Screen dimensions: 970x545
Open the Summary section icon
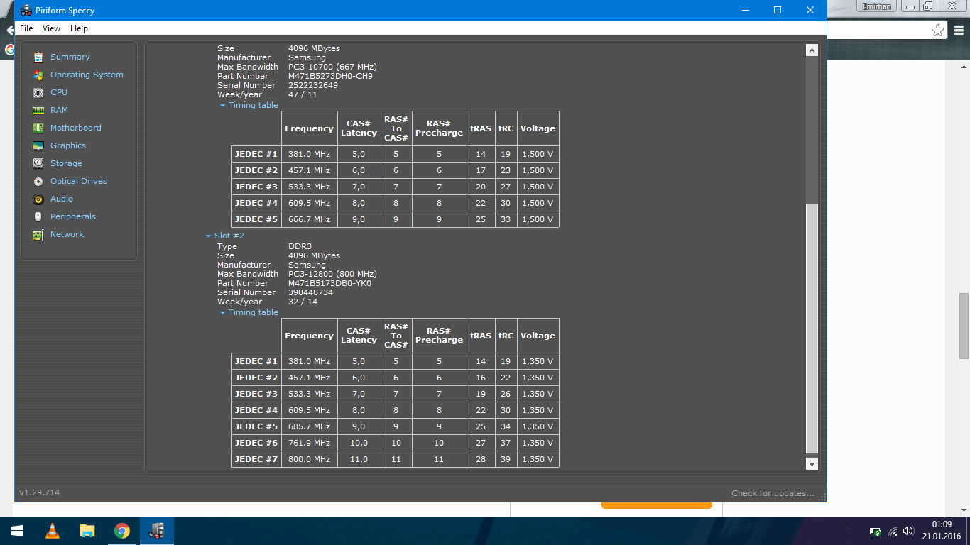click(38, 57)
